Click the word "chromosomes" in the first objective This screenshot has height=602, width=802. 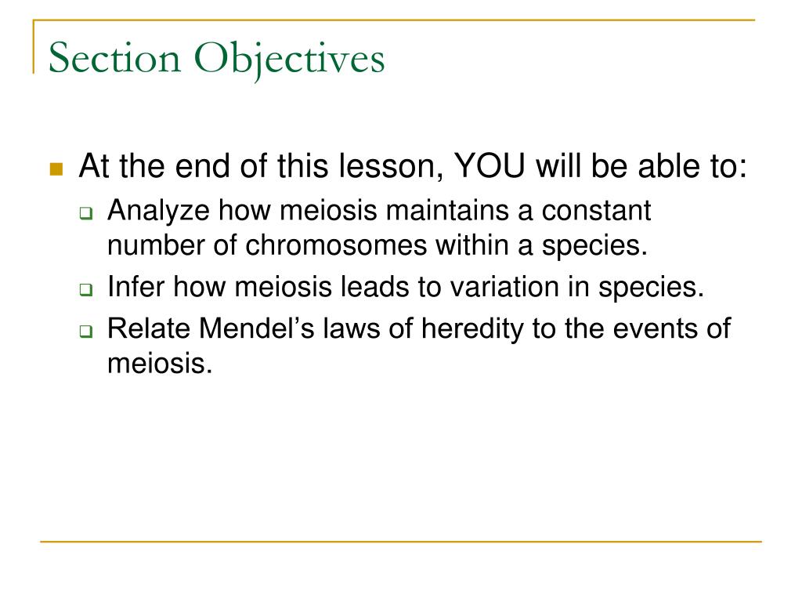coord(336,245)
